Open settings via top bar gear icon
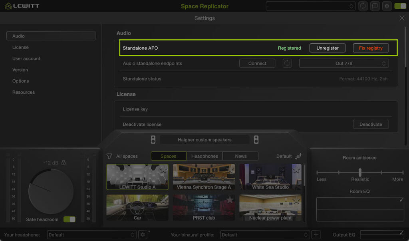 (x=387, y=6)
